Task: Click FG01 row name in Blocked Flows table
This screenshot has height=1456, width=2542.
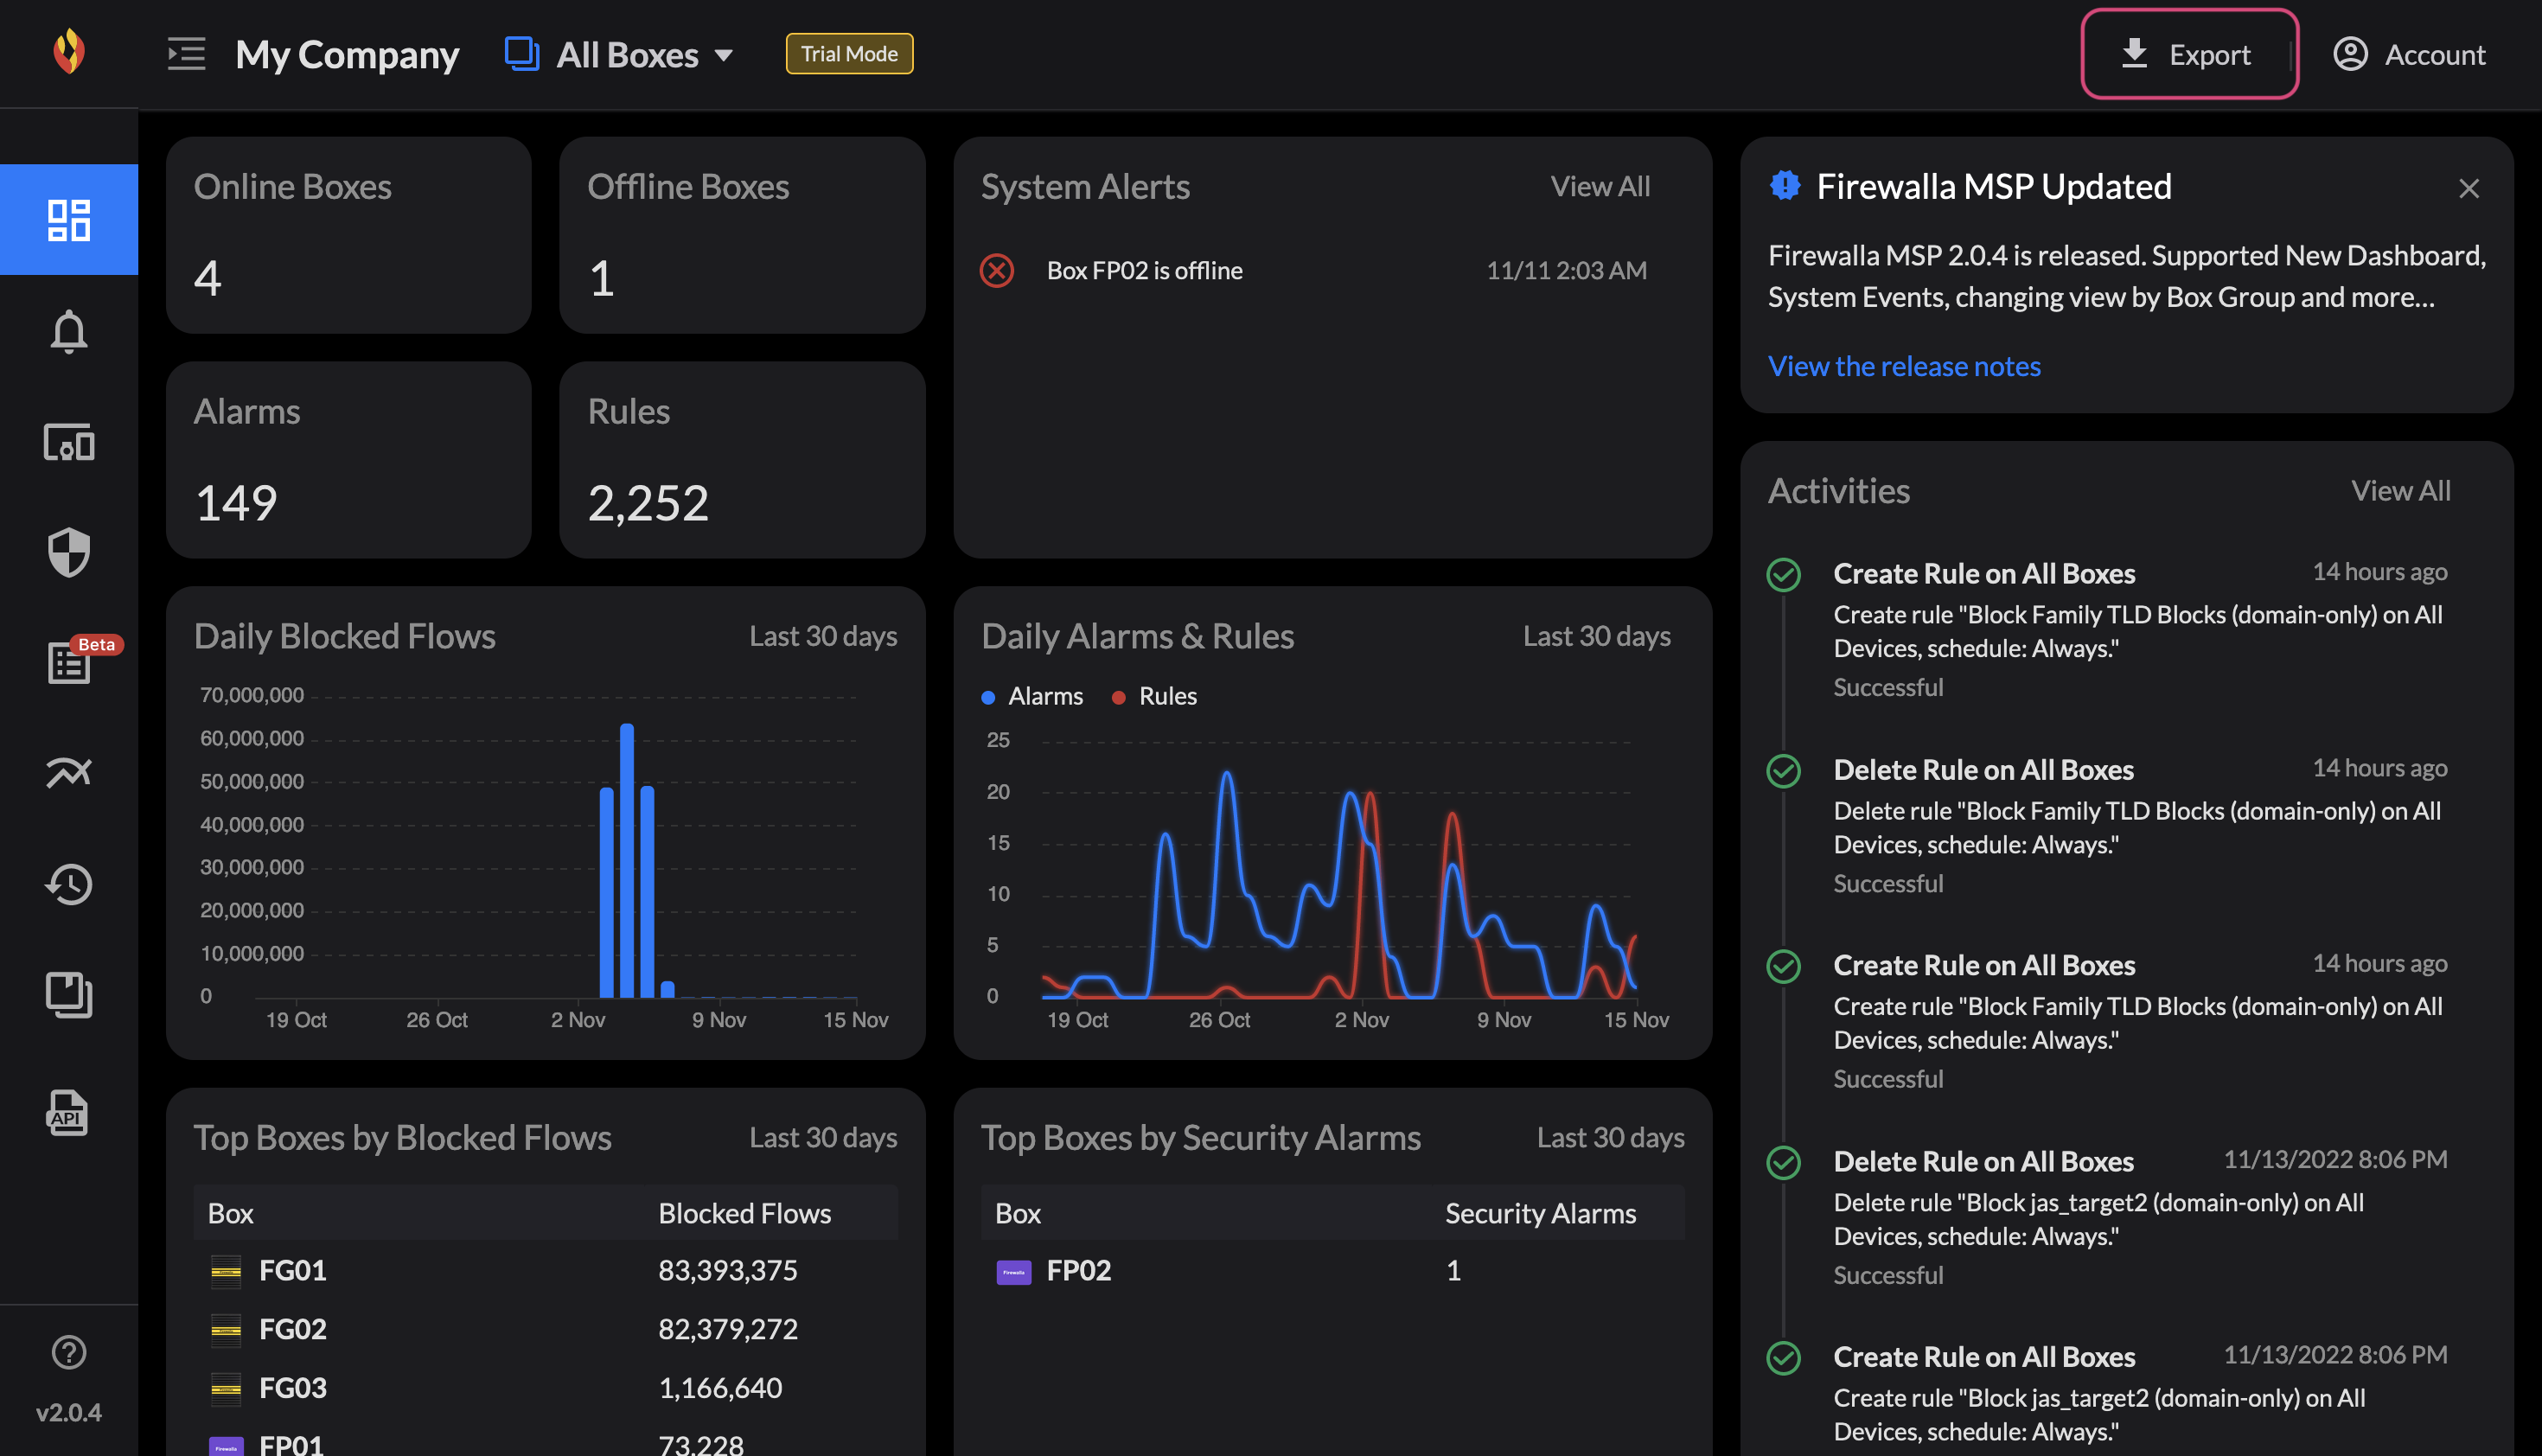Action: coord(292,1270)
